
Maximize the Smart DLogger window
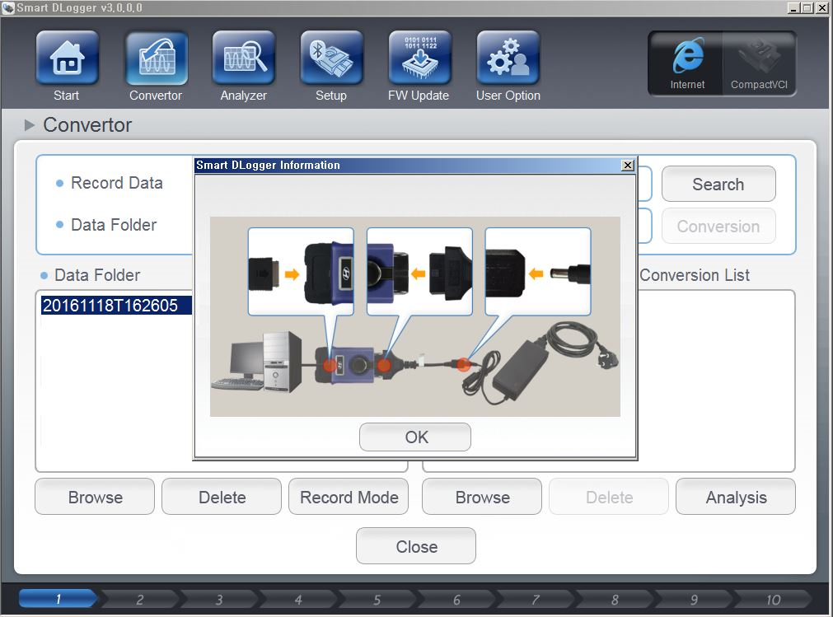click(807, 8)
